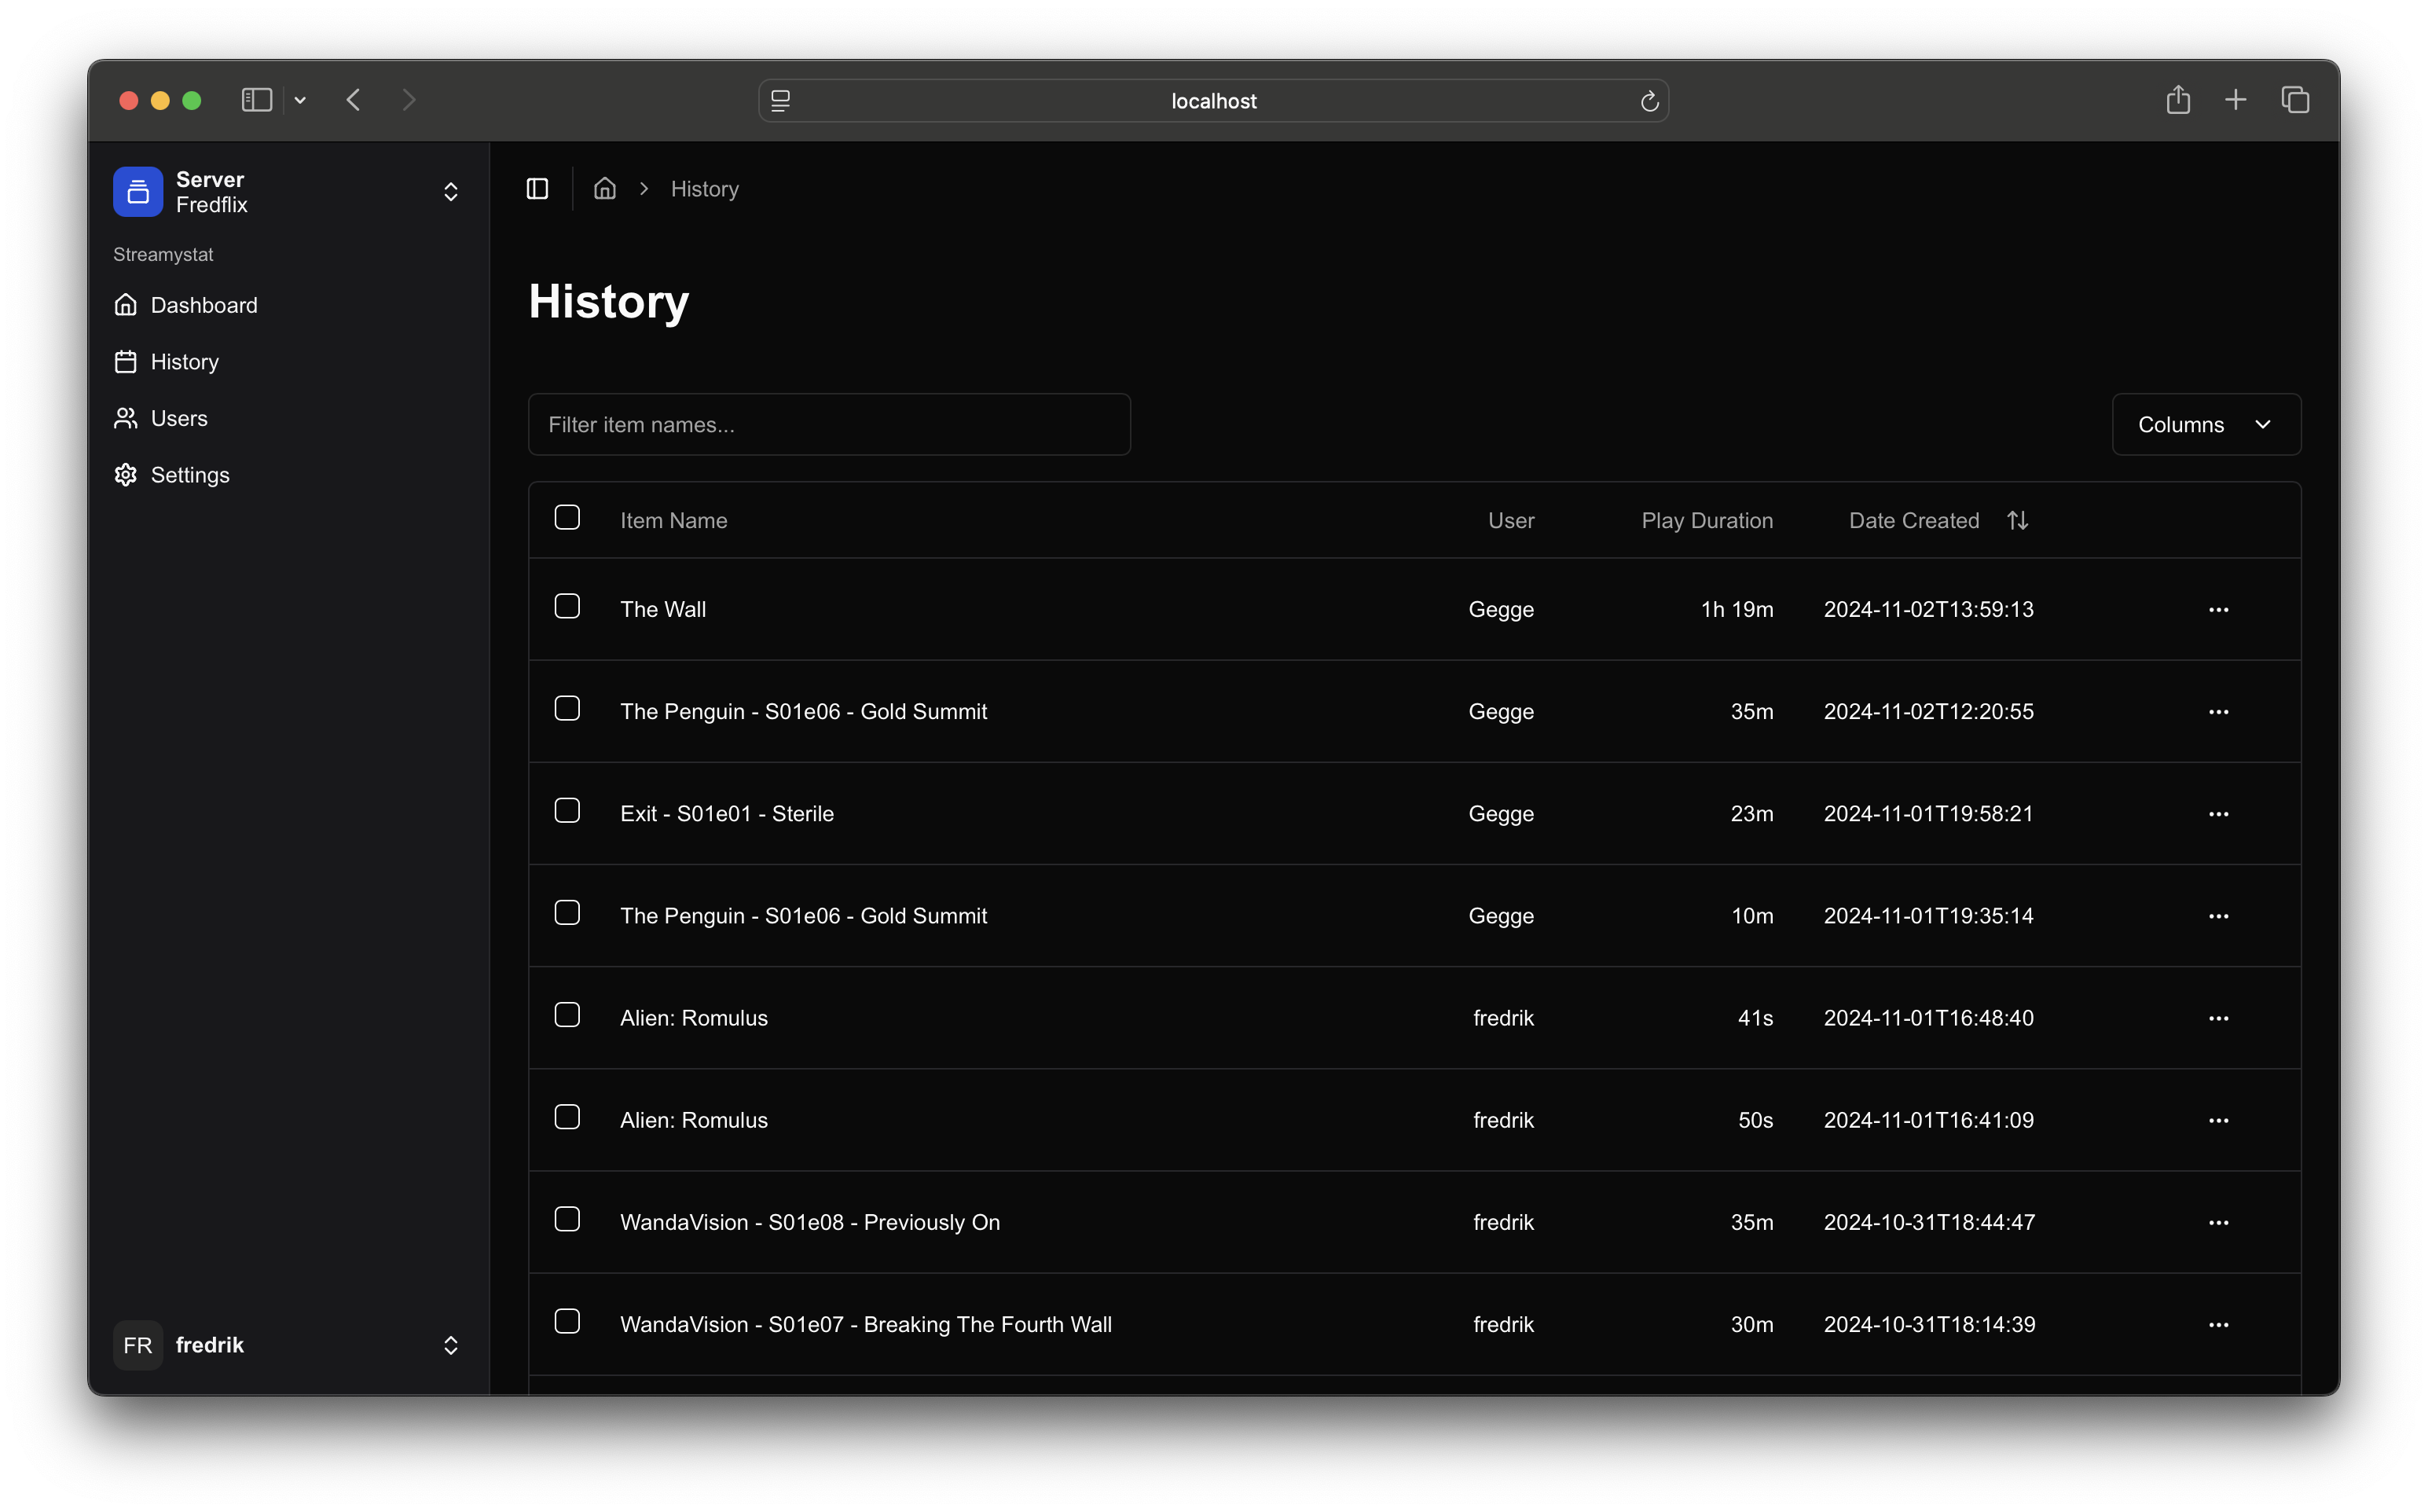This screenshot has width=2428, height=1512.
Task: Open Safari share menu icon
Action: click(x=2178, y=100)
